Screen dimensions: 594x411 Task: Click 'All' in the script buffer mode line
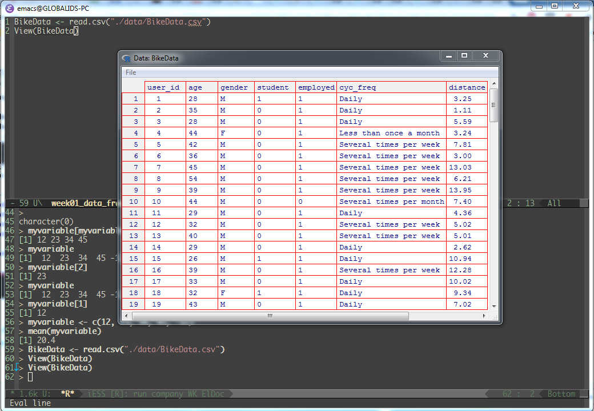click(554, 203)
